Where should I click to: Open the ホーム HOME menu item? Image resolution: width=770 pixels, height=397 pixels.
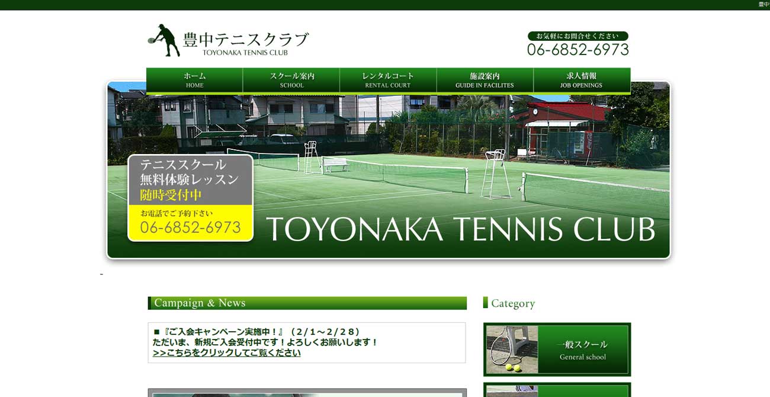click(x=194, y=80)
